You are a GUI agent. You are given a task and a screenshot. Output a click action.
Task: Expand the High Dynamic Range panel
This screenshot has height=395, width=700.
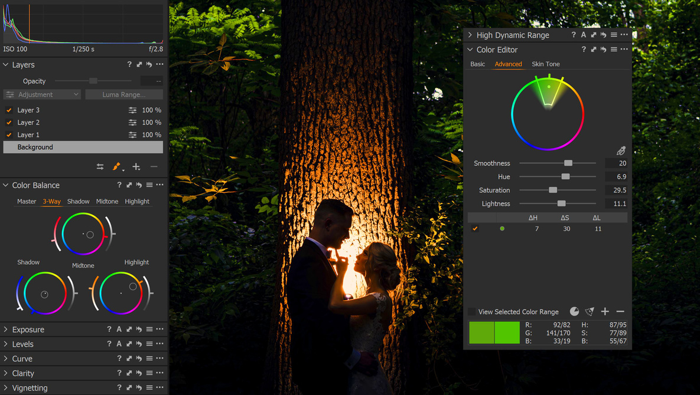pos(470,35)
